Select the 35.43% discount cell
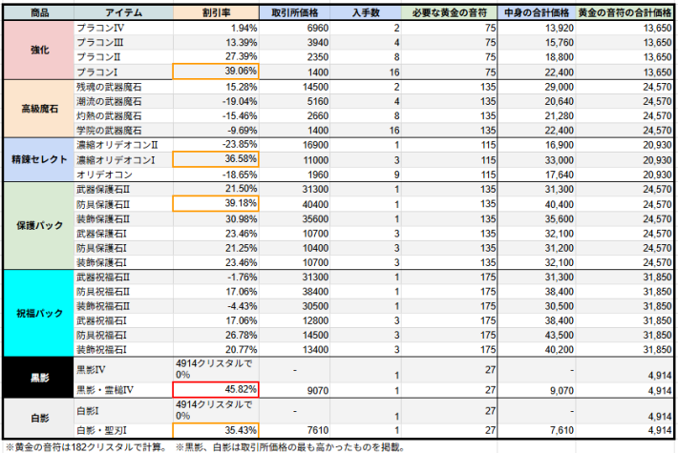Screen dimensions: 678x453 pyautogui.click(x=216, y=430)
